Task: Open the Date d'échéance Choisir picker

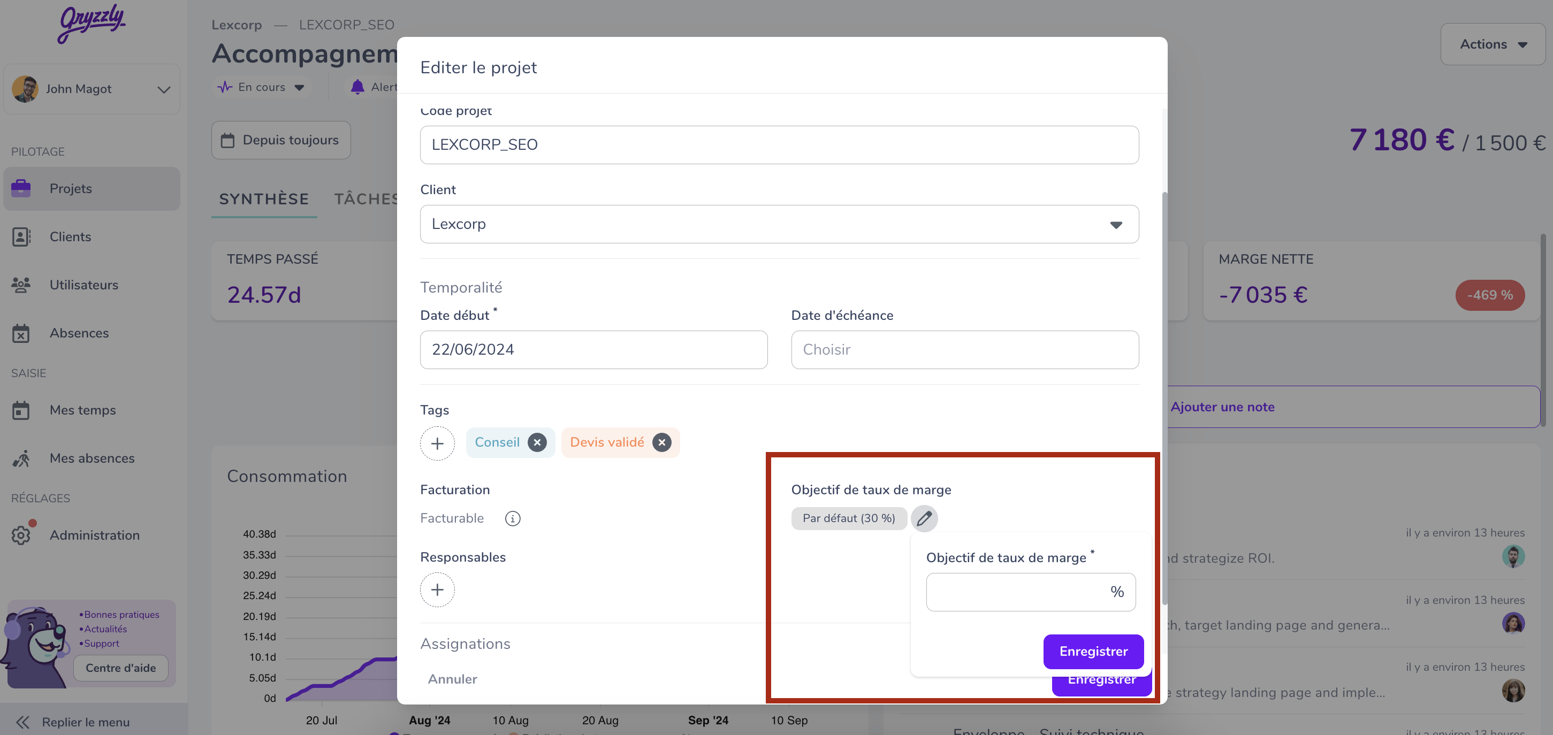Action: tap(964, 349)
